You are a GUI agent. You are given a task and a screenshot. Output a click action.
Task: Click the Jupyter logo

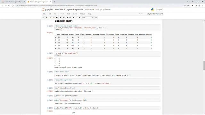click(48, 10)
